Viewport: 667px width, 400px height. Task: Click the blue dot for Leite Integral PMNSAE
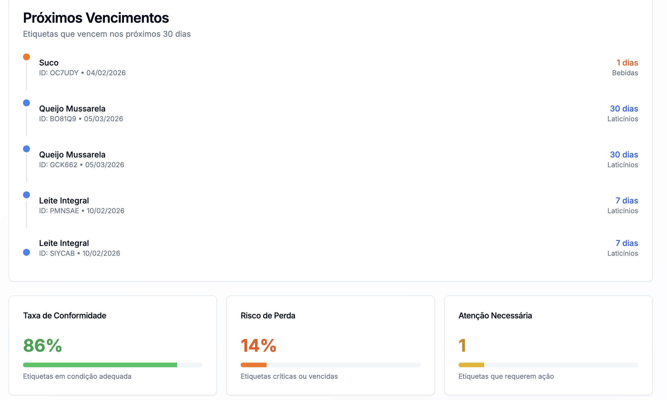26,195
